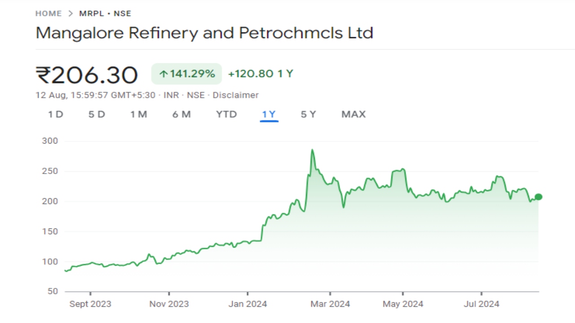Click the green endpoint dot on chart
The image size is (575, 323).
coord(539,197)
